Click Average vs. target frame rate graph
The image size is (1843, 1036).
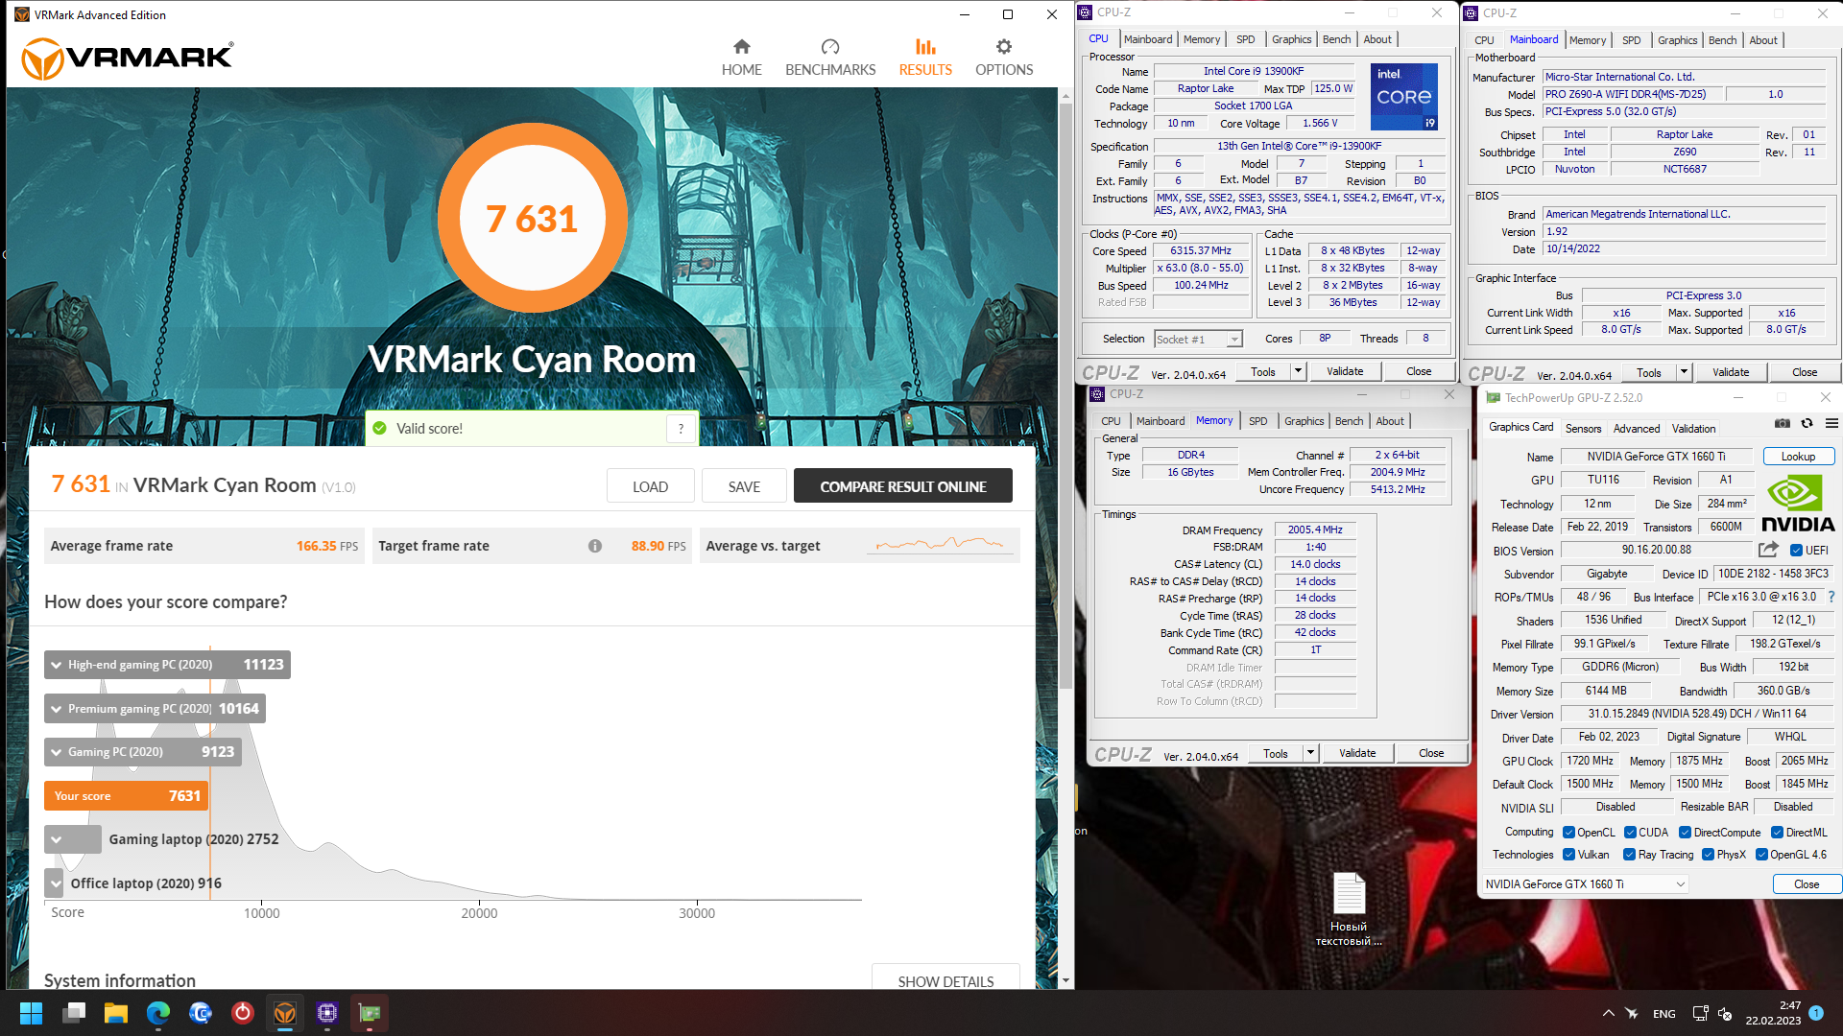[942, 545]
